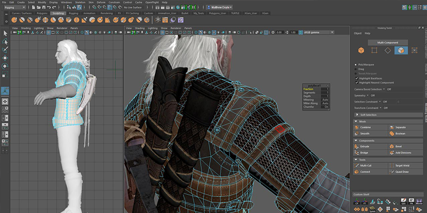Toggle Highlight Nearest Component checkbox
The height and width of the screenshot is (213, 427).
tap(357, 83)
